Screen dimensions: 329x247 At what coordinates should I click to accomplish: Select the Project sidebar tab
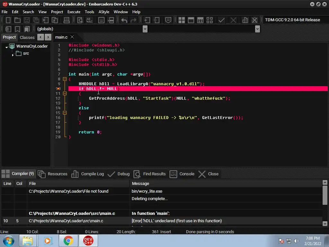[9, 37]
